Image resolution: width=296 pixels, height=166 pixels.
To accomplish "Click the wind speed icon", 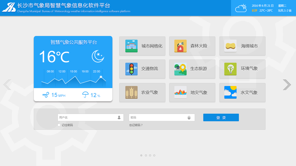I will tap(46, 95).
